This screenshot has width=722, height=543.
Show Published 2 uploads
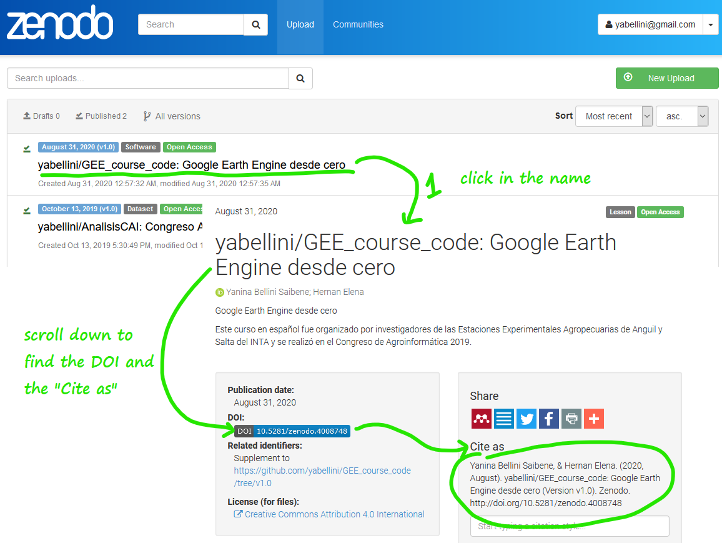[x=101, y=116]
